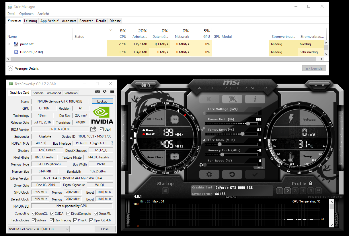349x236 pixels.
Task: Switch to the Benutzer tab
Action: tap(86, 21)
